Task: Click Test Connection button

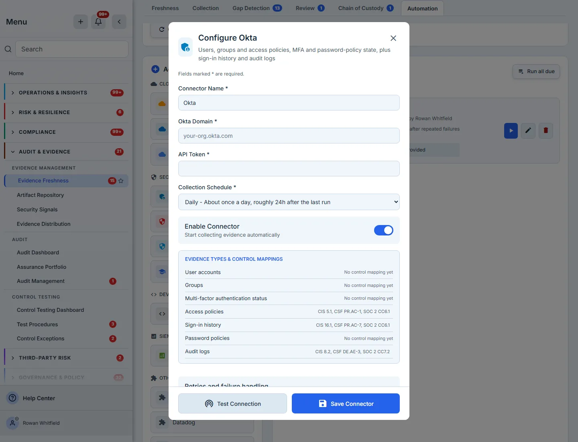Action: pos(232,403)
